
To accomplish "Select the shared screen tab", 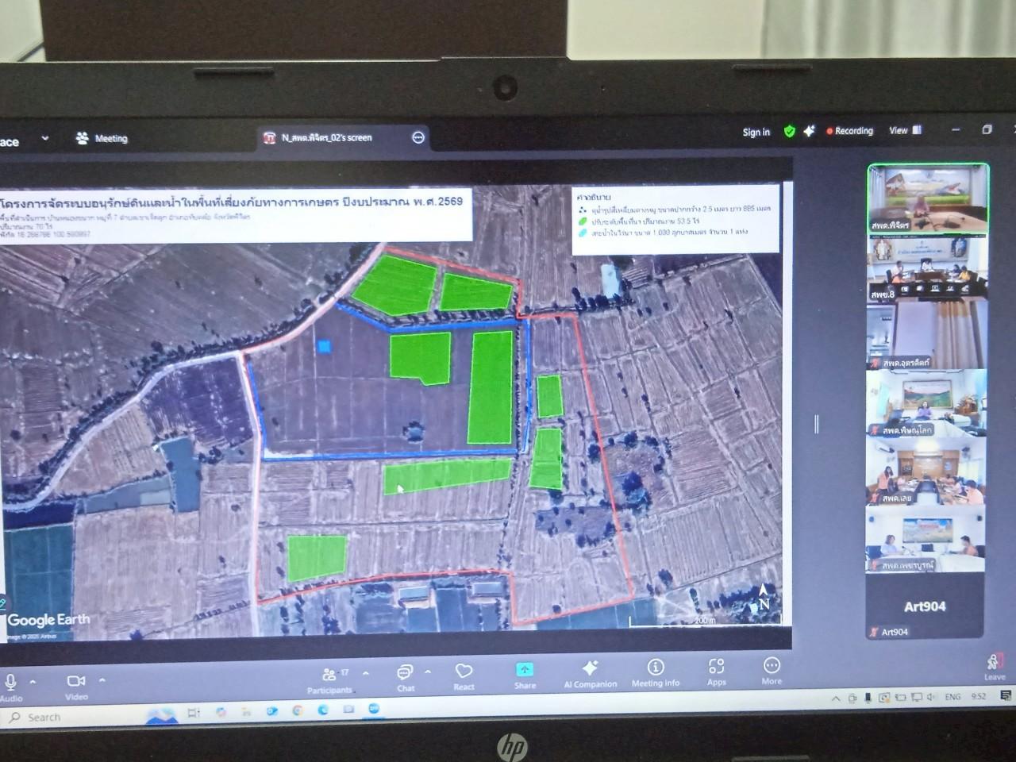I will (x=326, y=137).
